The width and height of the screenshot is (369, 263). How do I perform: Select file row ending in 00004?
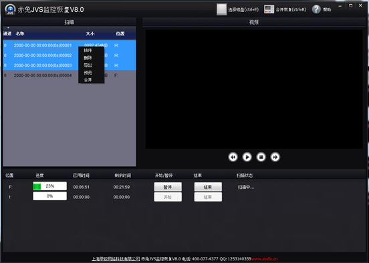(x=70, y=75)
